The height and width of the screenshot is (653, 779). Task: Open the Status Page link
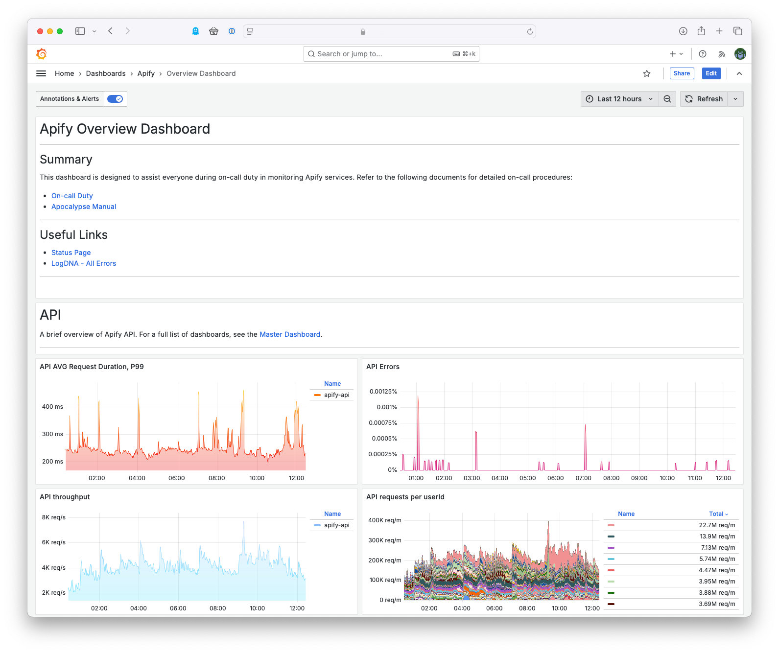pos(71,253)
